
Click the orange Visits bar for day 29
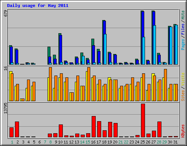[165, 85]
